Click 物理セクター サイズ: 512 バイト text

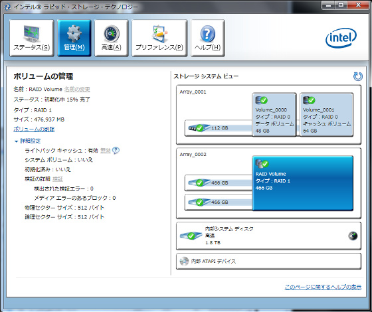(64, 208)
